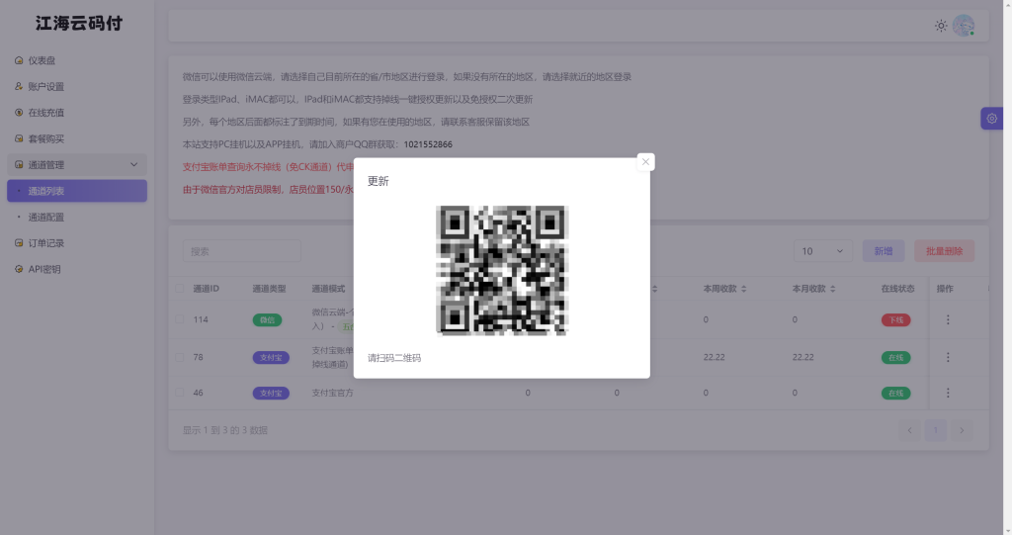Click the 22.22 value under 本周收款
The width and height of the screenshot is (1012, 535).
pyautogui.click(x=714, y=357)
